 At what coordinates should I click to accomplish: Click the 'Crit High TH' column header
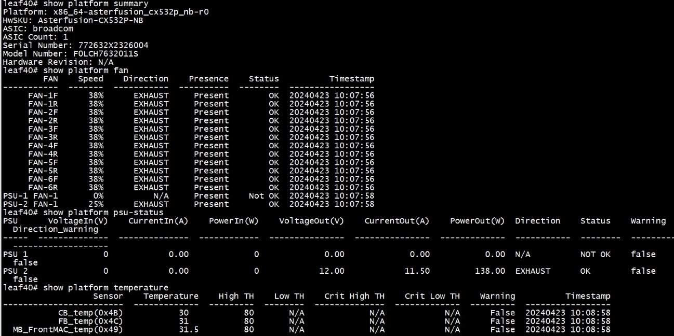pyautogui.click(x=354, y=296)
